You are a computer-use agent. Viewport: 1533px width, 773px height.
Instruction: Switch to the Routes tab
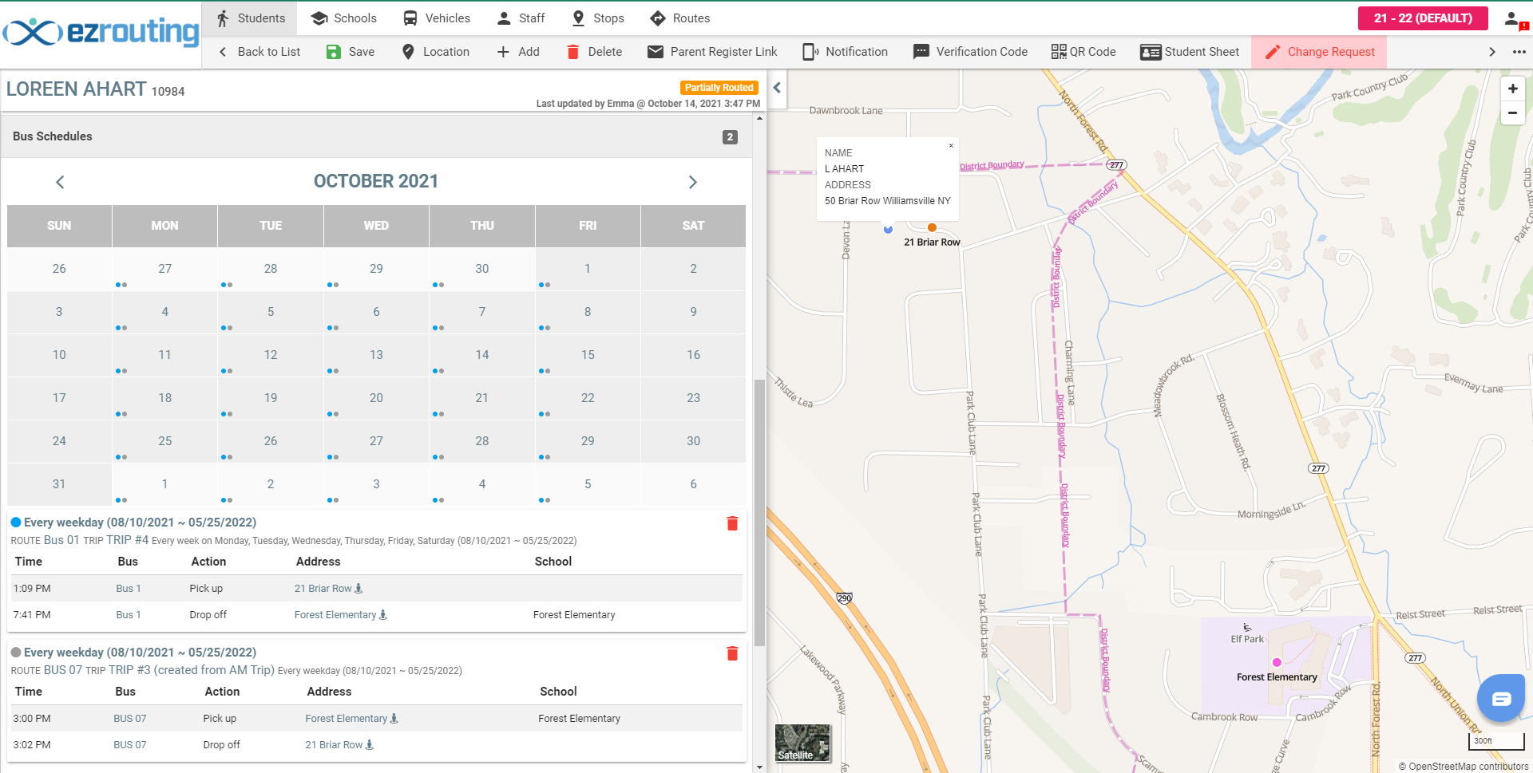tap(679, 18)
